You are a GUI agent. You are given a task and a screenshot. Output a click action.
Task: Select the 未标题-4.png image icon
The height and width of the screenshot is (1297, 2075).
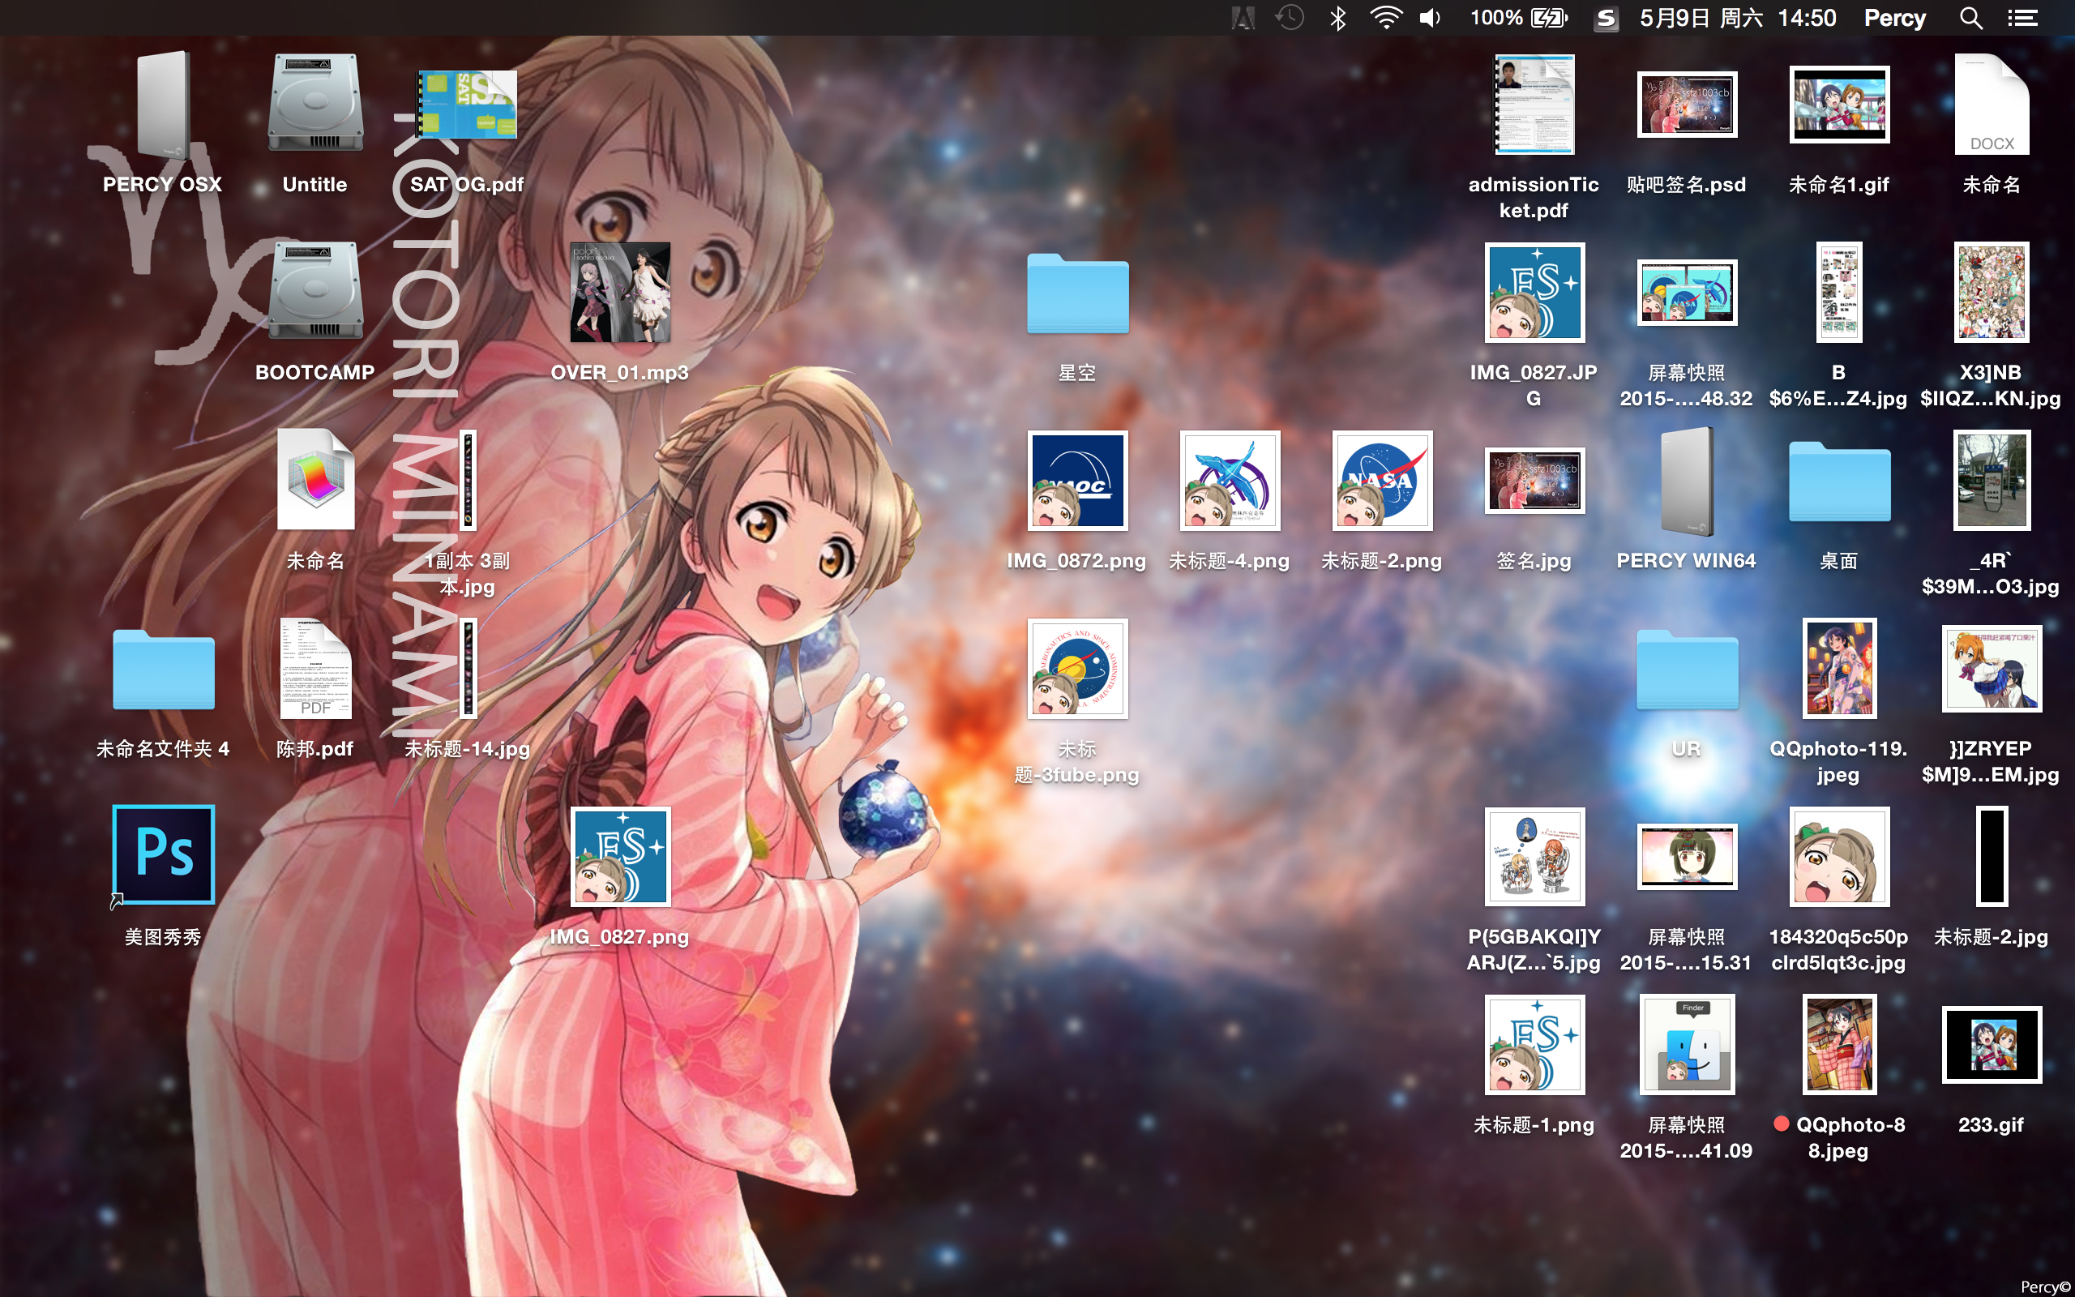tap(1230, 481)
